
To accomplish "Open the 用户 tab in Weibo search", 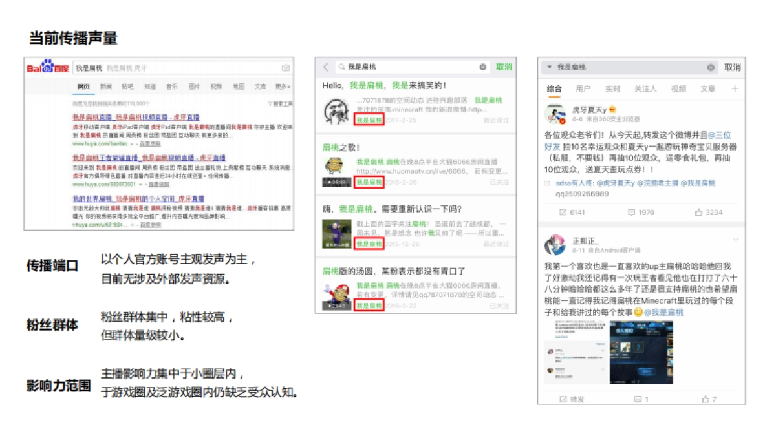I will (583, 88).
